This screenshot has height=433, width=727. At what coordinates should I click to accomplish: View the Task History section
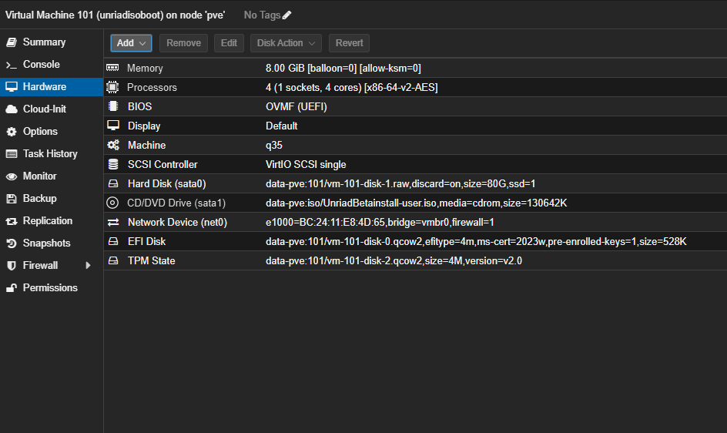pos(50,153)
